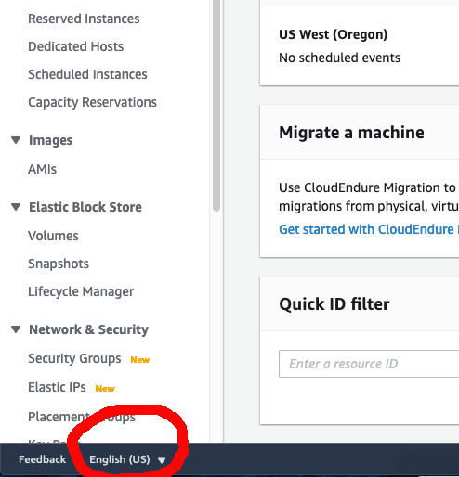Open Reserved Instances page
Screen dimensions: 459x477
[x=84, y=19]
